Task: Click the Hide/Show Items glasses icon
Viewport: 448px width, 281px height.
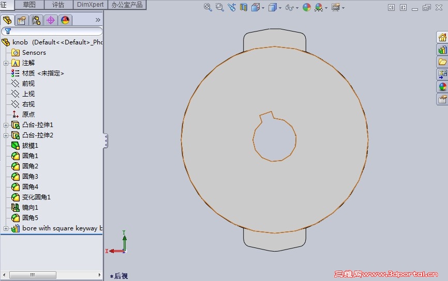Action: (x=289, y=8)
